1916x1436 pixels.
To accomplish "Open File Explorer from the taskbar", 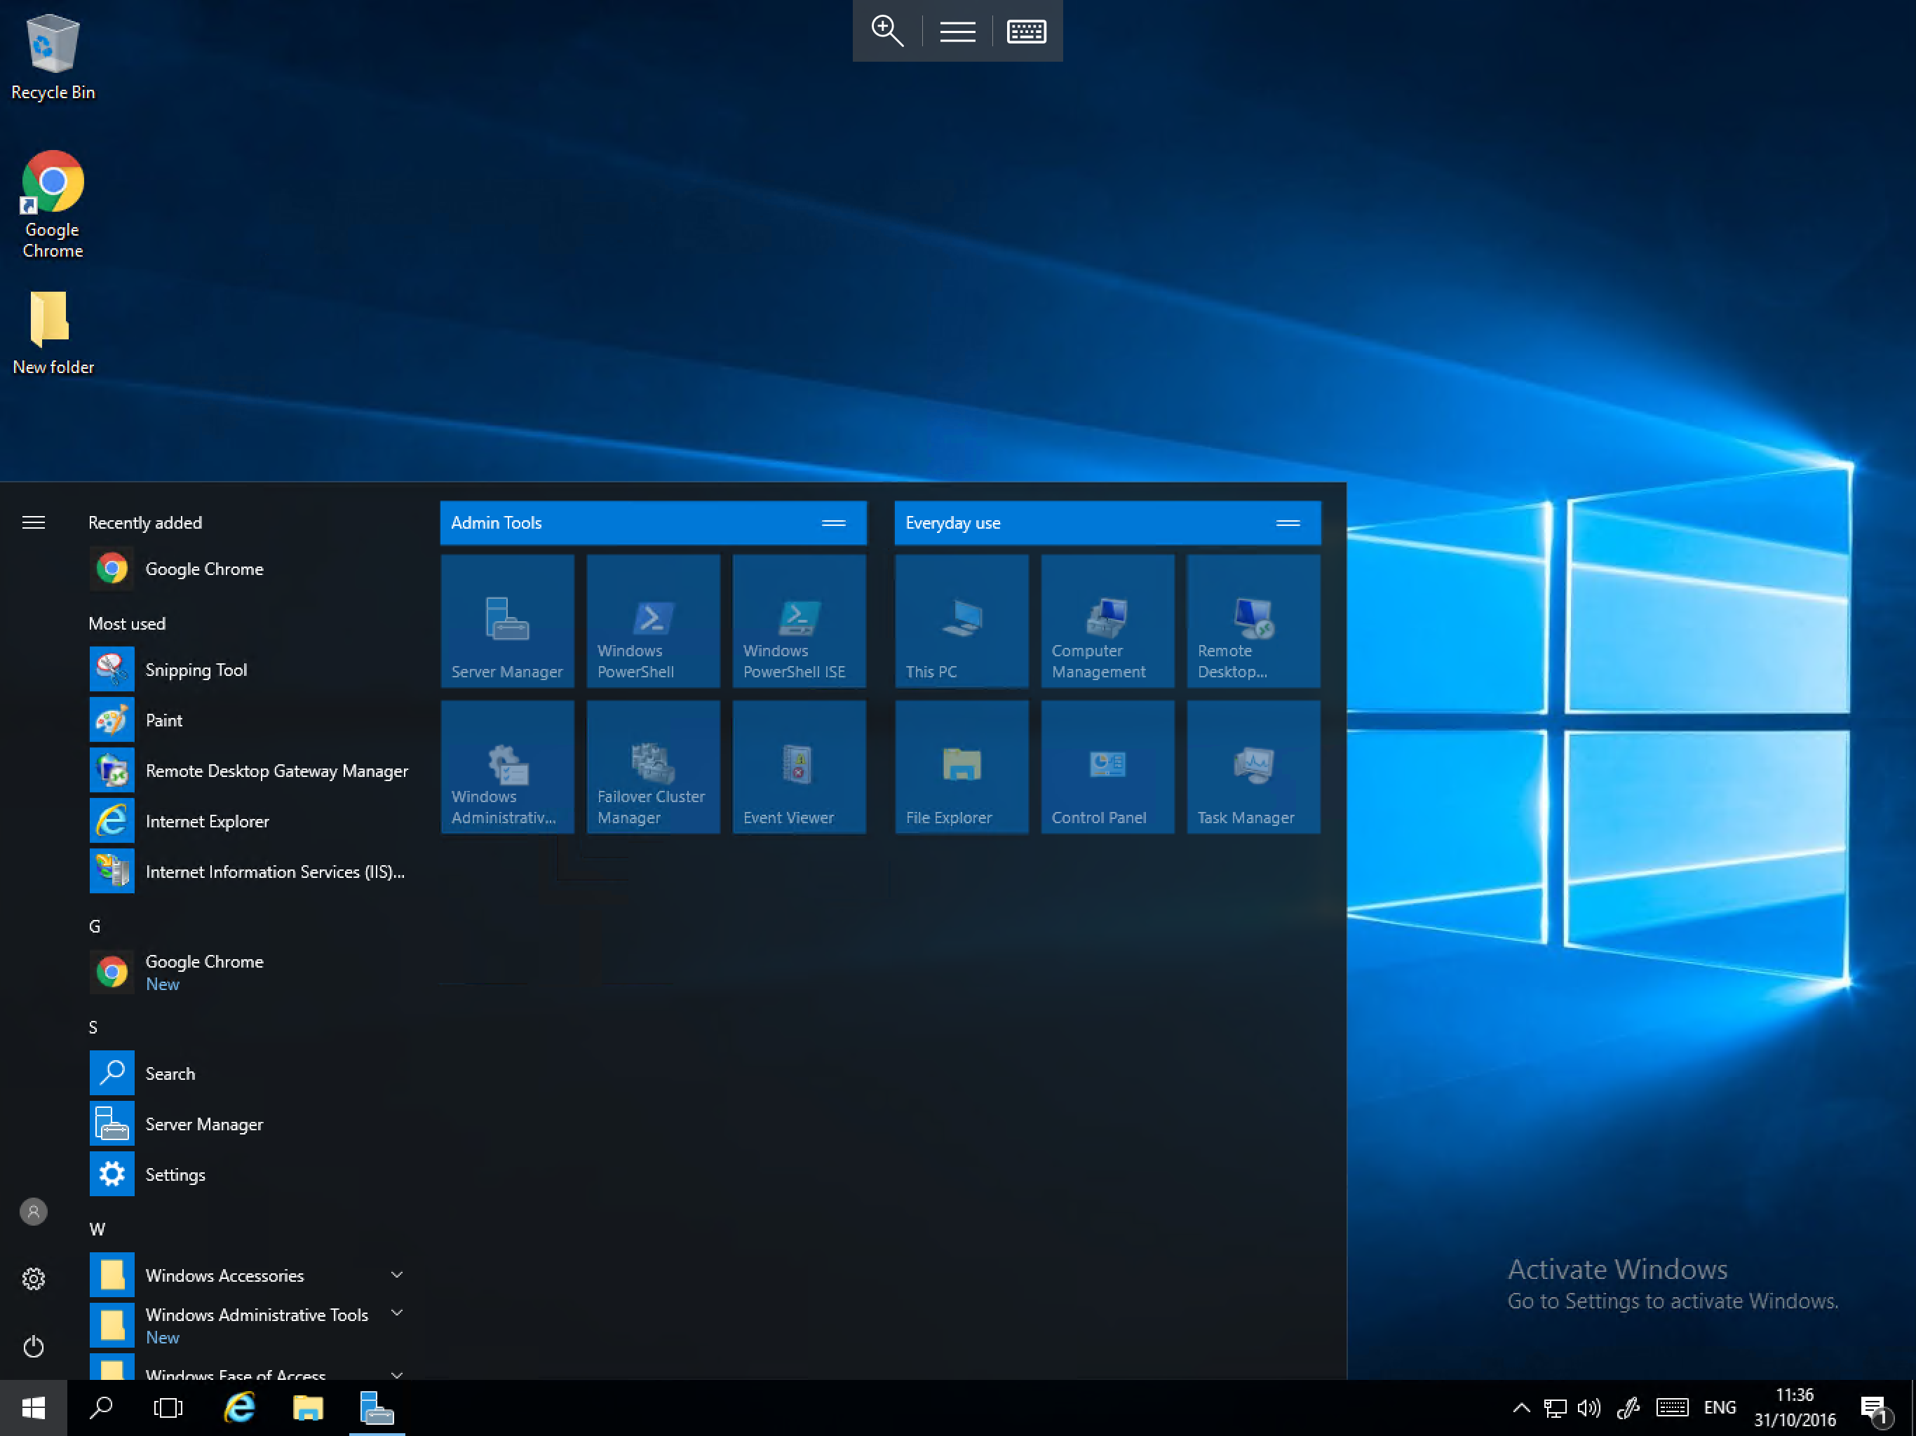I will click(x=307, y=1407).
